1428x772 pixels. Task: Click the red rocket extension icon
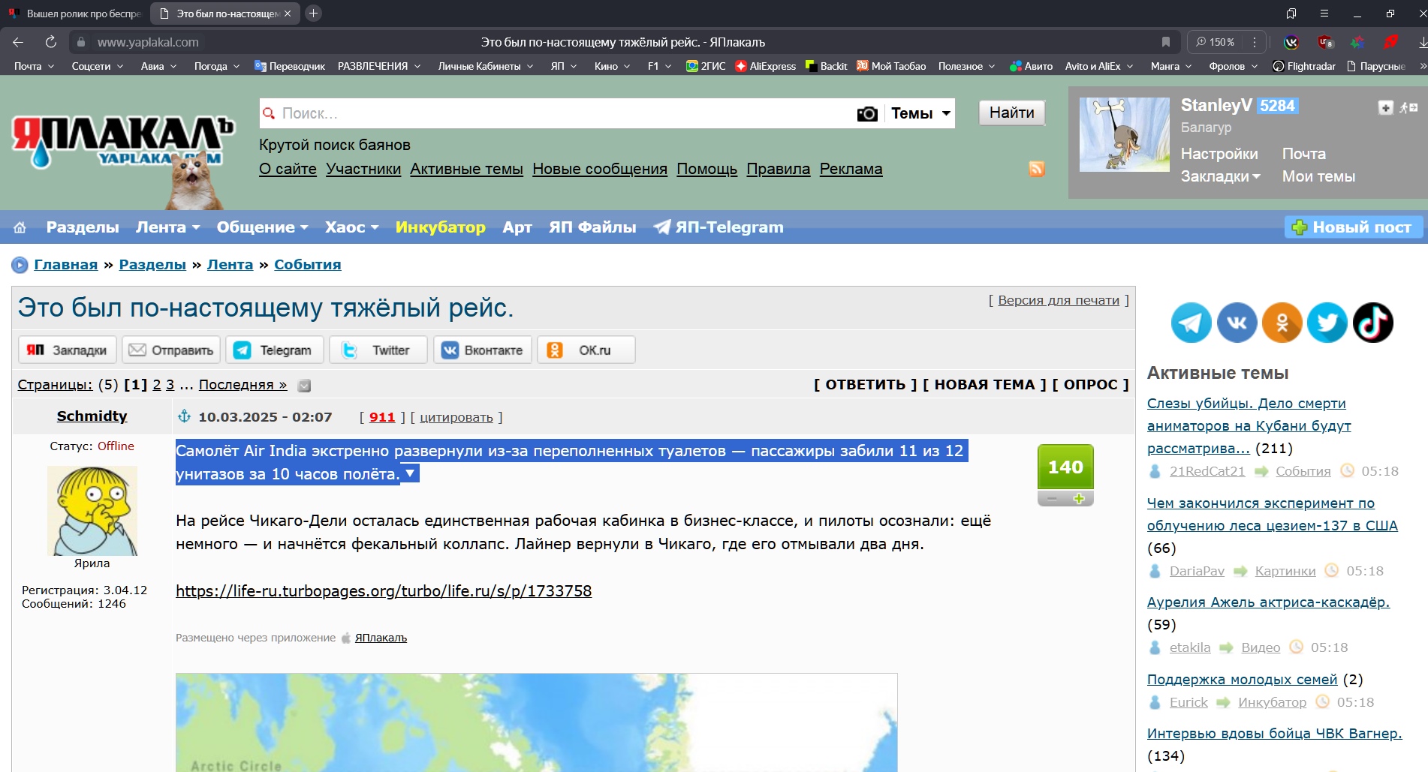[1390, 42]
